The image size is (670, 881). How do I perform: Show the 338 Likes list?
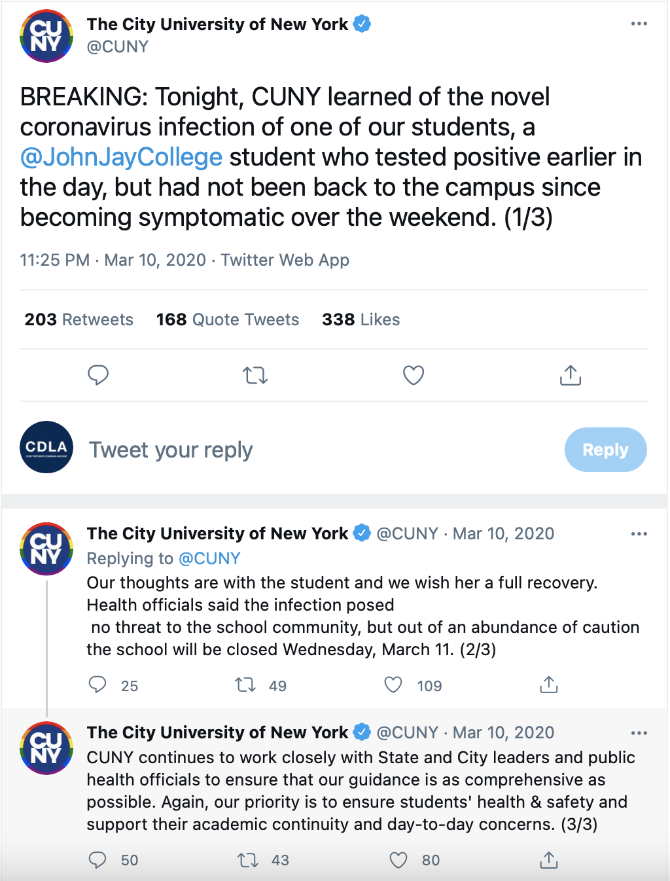pos(361,319)
